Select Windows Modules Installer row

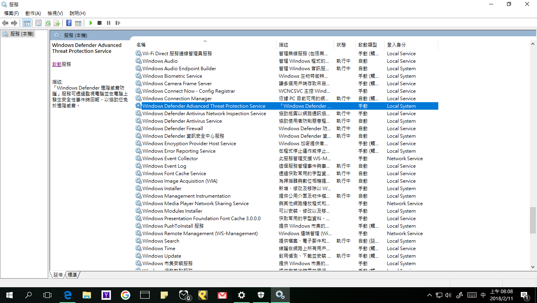pos(286,211)
